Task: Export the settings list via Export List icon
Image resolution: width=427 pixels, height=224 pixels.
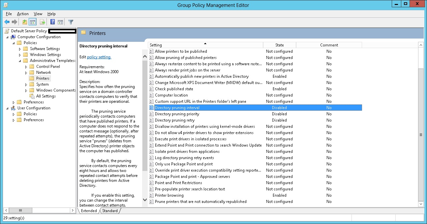Action: coord(42,22)
